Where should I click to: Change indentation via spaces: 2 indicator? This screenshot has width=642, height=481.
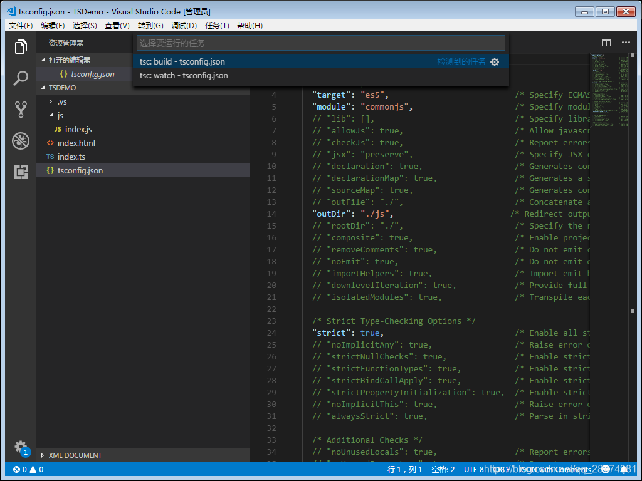click(443, 470)
